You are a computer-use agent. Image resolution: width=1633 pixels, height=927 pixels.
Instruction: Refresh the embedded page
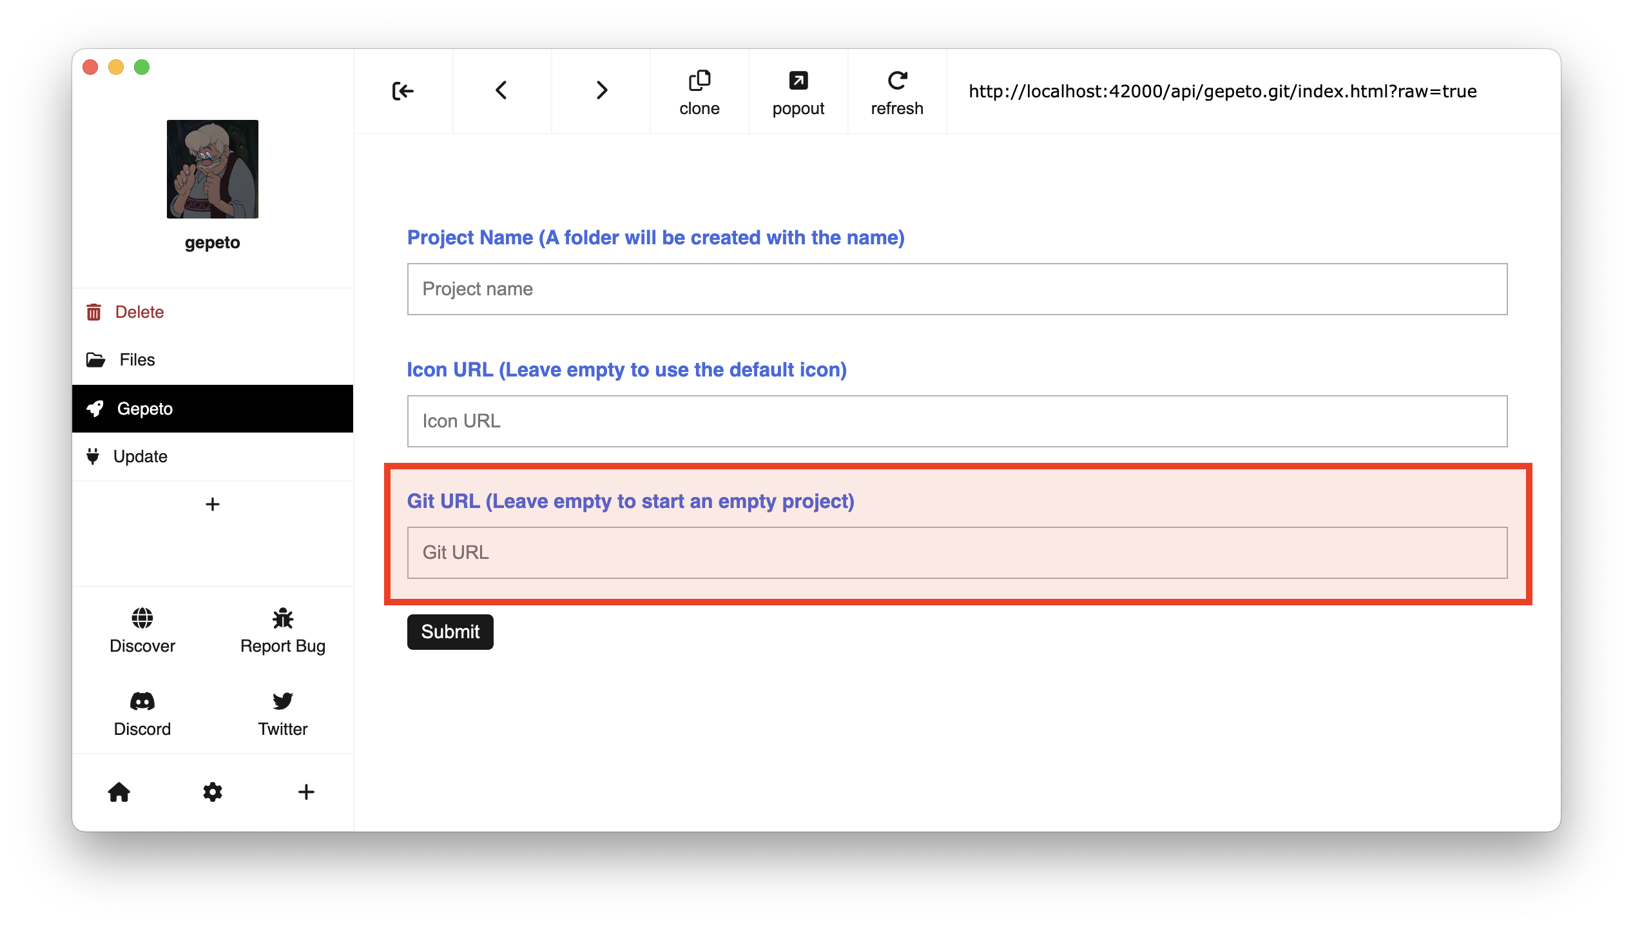(896, 92)
